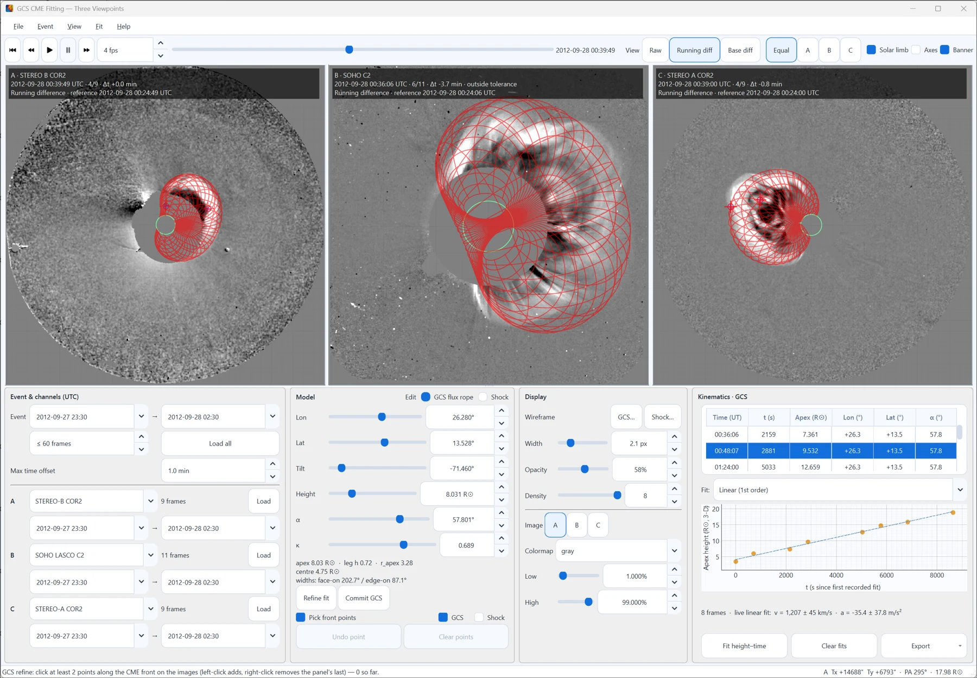977x678 pixels.
Task: Uncheck Pick front points
Action: pyautogui.click(x=300, y=617)
